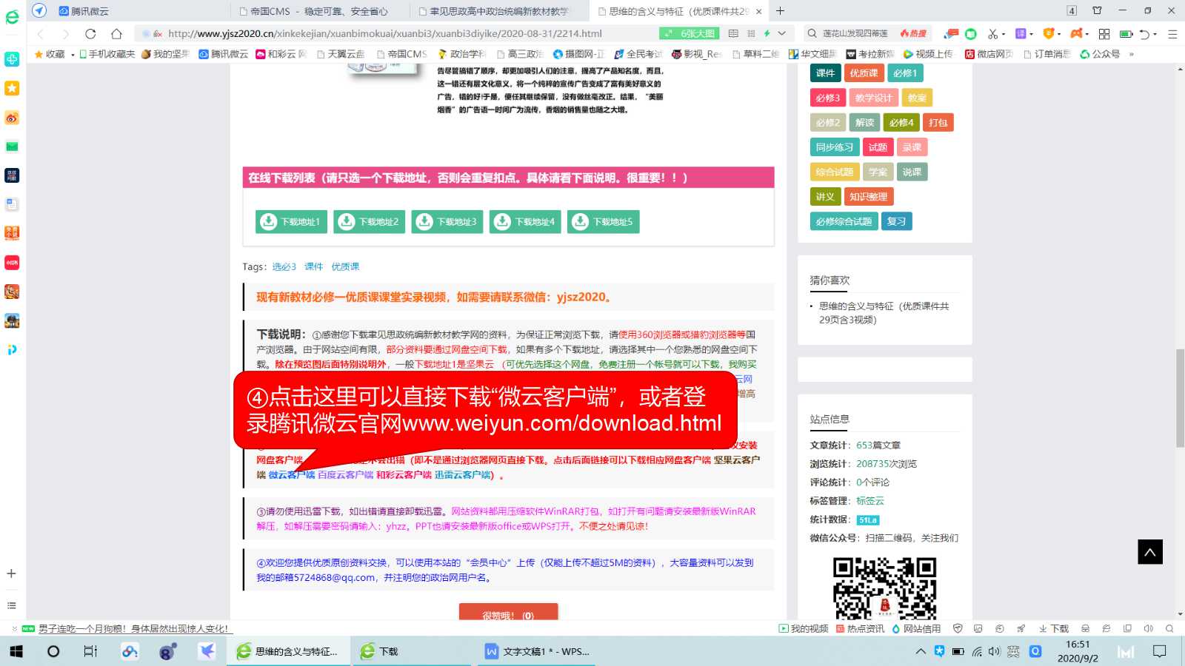Screen dimensions: 1185x666
Task: Select the 同步练习 tag
Action: [x=834, y=147]
